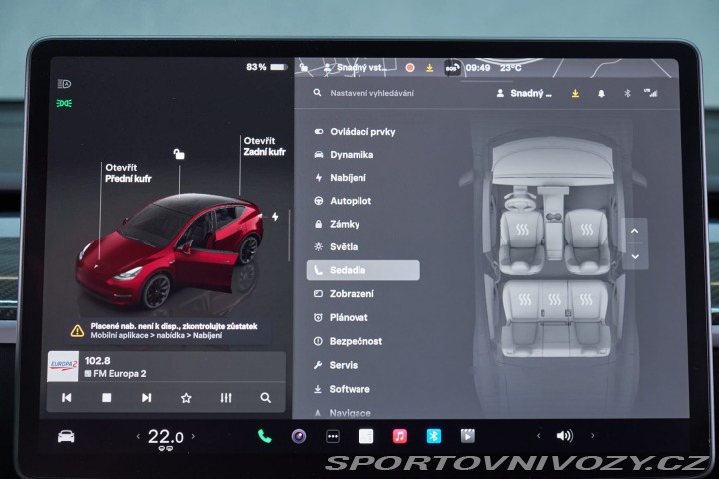Image resolution: width=719 pixels, height=479 pixels.
Task: Tap Otevřít Přední kufr
Action: (128, 173)
